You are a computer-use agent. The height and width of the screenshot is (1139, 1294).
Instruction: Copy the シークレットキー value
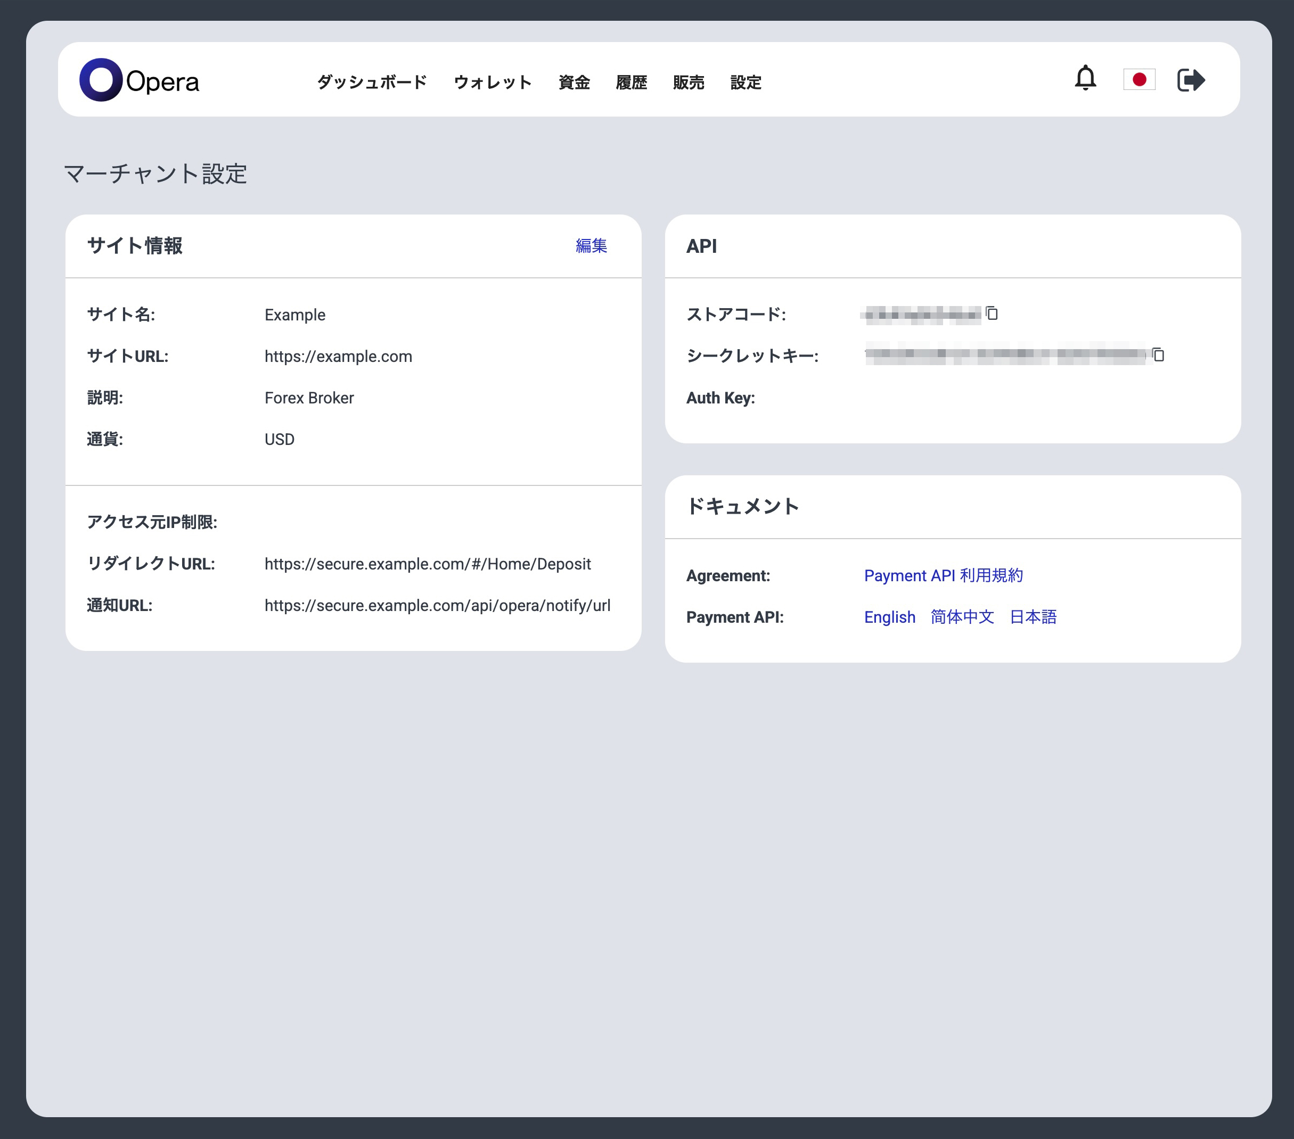pyautogui.click(x=1158, y=355)
